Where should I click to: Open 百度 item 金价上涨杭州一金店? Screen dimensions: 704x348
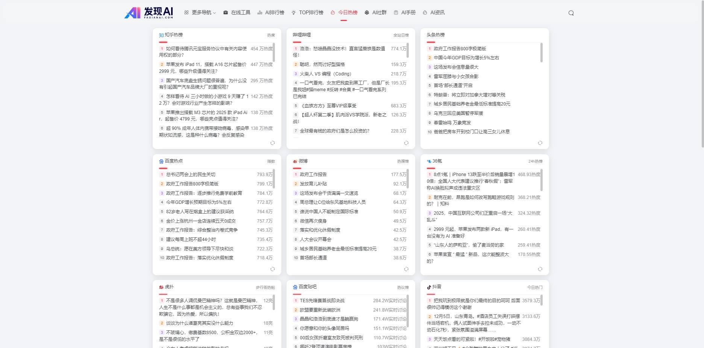click(201, 221)
